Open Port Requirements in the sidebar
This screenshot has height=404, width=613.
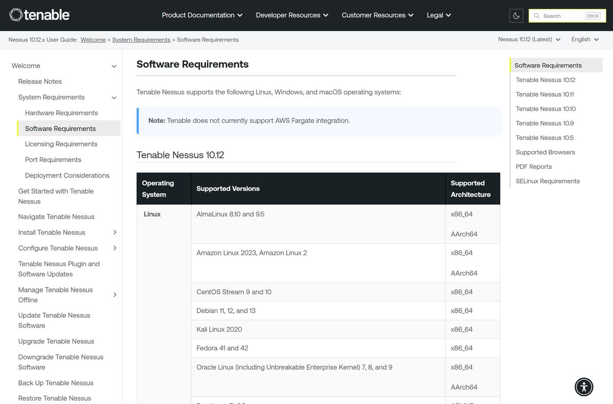point(53,160)
